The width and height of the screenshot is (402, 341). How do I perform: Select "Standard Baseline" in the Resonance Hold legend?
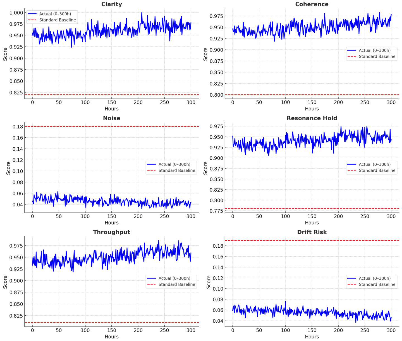coord(377,170)
